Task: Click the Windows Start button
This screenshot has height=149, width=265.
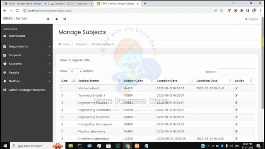Action: point(5,146)
